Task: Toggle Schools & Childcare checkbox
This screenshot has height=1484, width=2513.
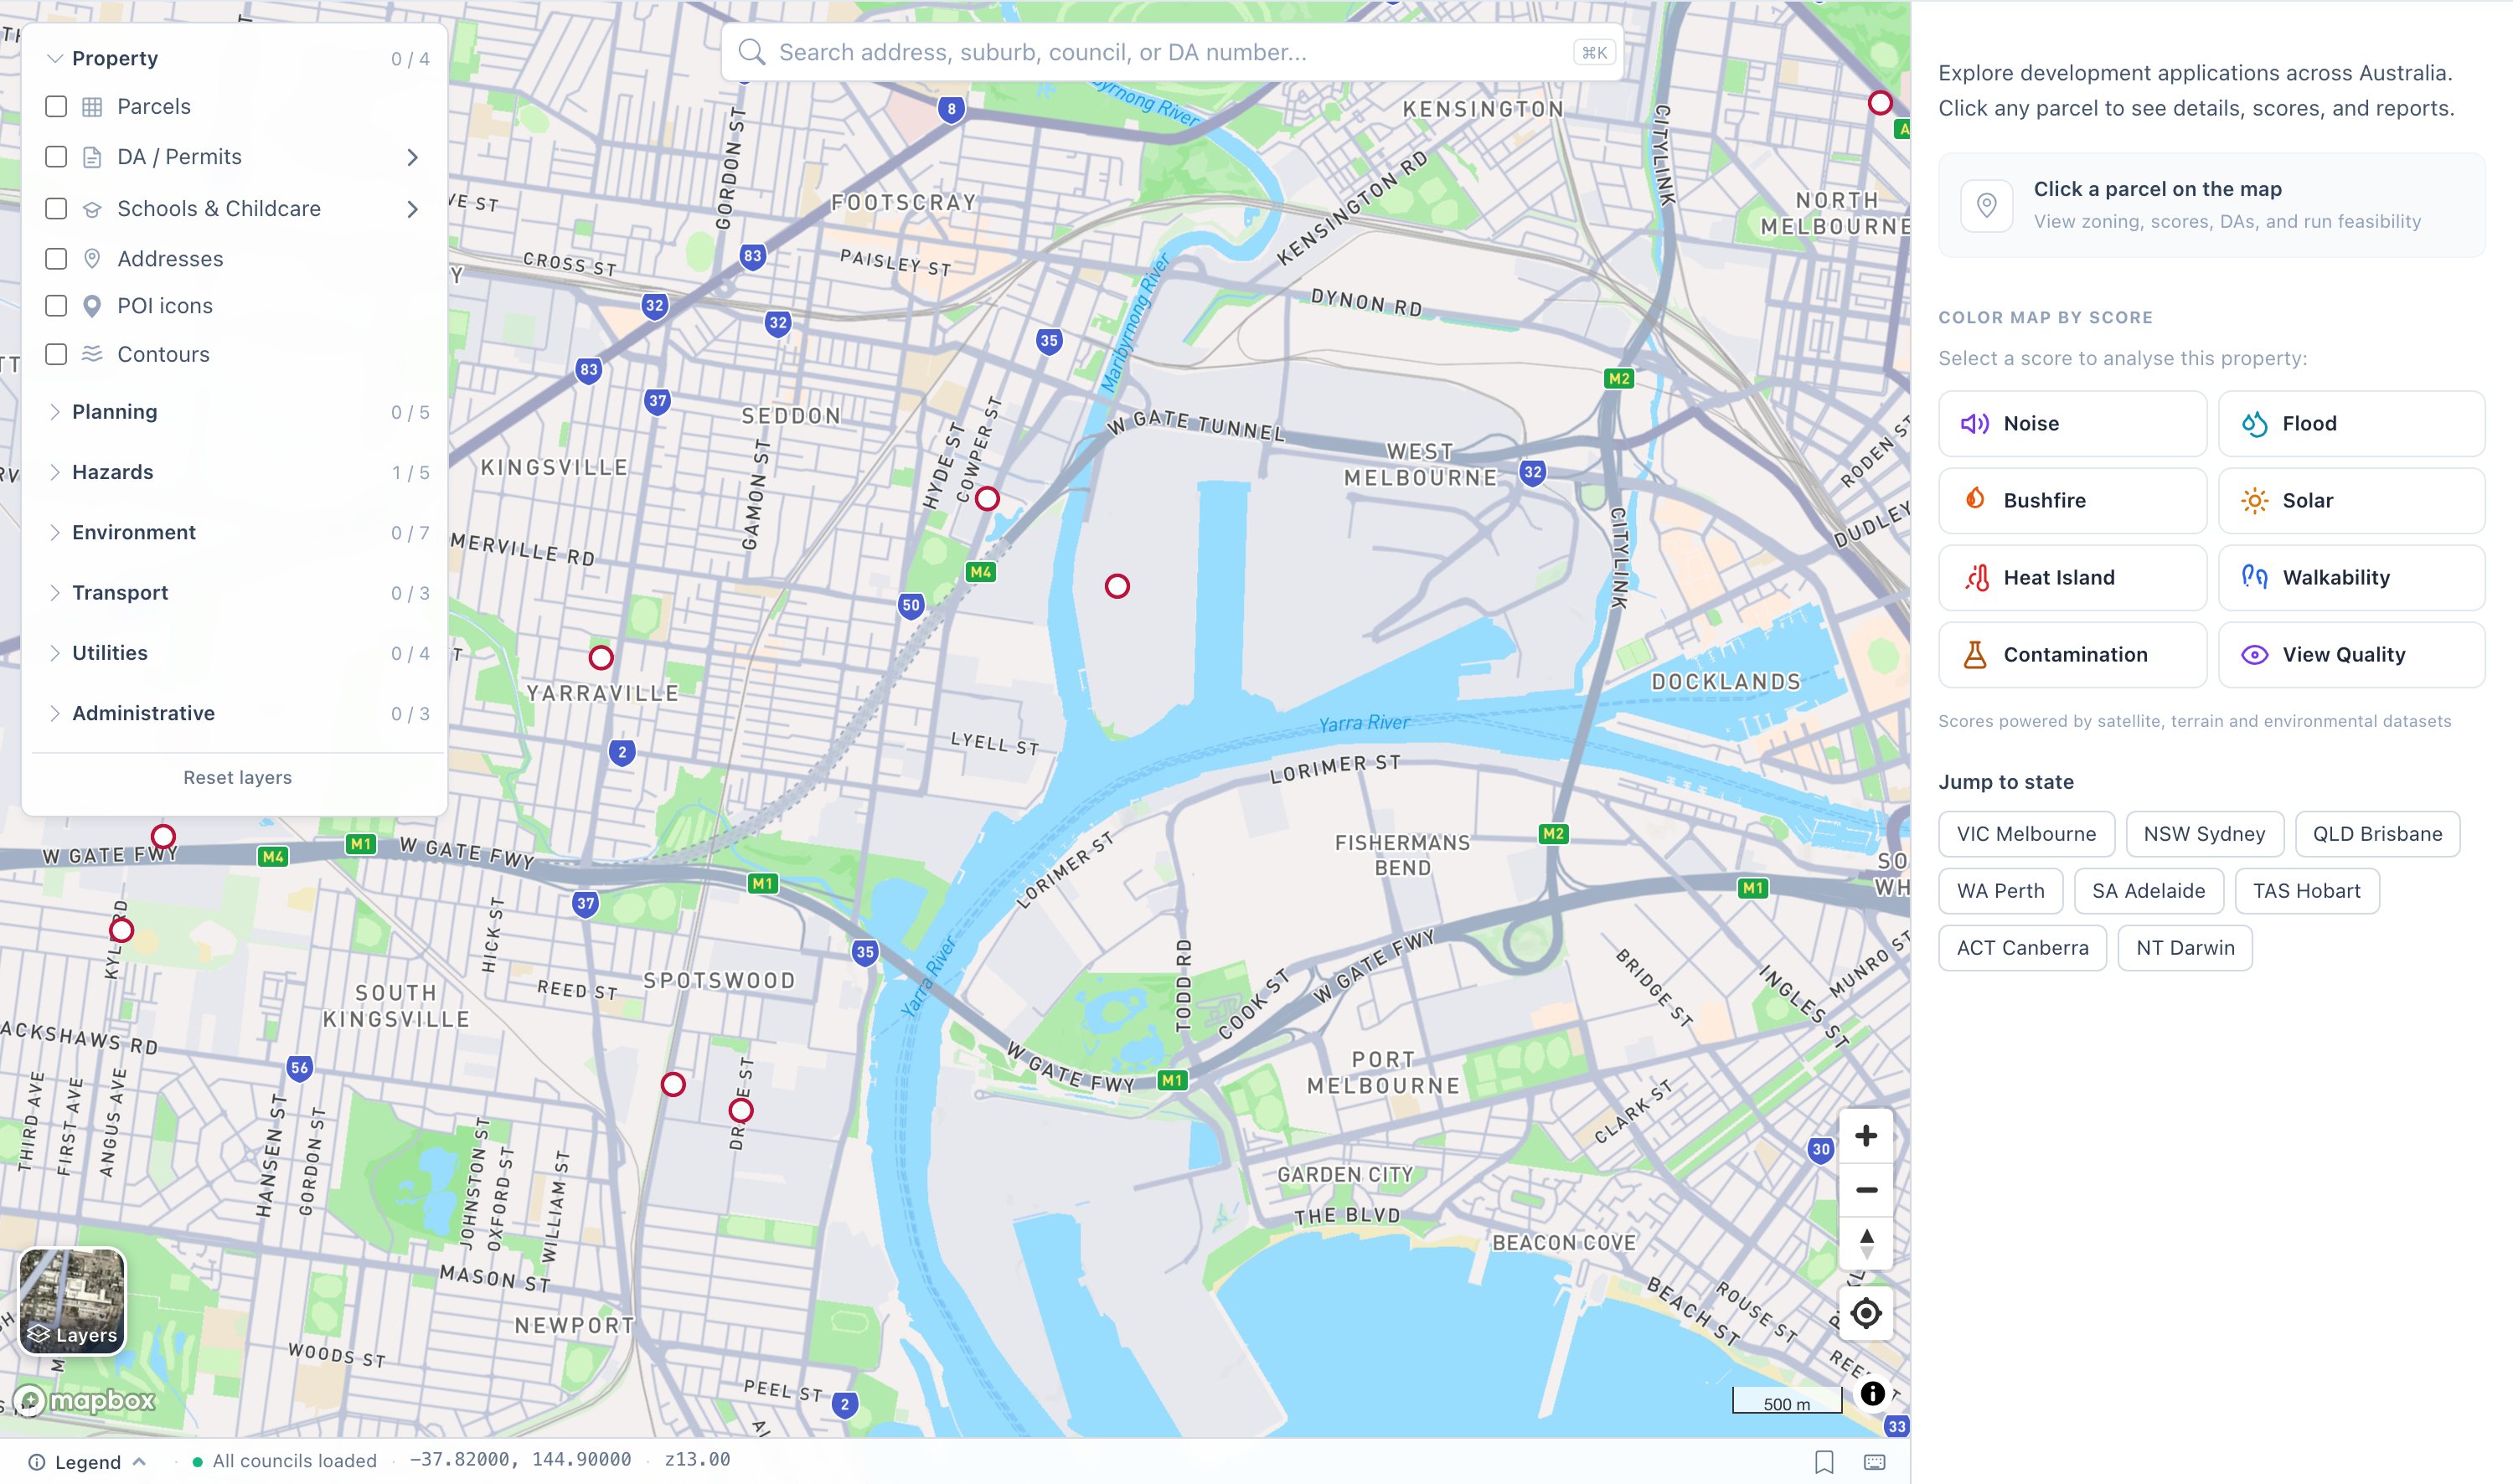Action: 56,209
